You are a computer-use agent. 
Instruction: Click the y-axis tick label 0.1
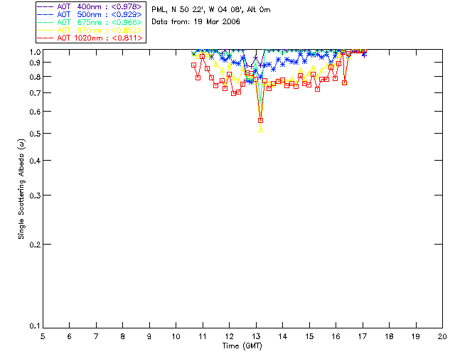point(35,326)
